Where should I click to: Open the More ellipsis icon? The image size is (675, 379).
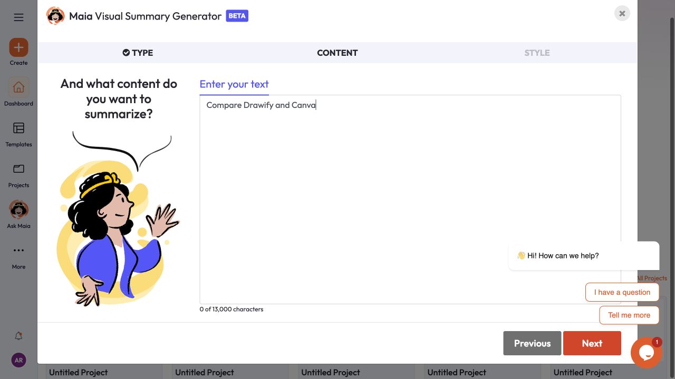click(x=18, y=251)
